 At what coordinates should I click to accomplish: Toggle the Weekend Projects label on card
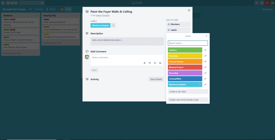click(185, 67)
